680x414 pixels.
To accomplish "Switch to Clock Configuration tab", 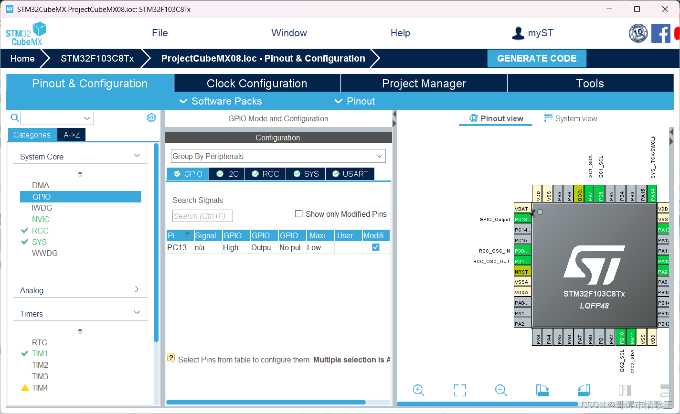I will [x=257, y=83].
